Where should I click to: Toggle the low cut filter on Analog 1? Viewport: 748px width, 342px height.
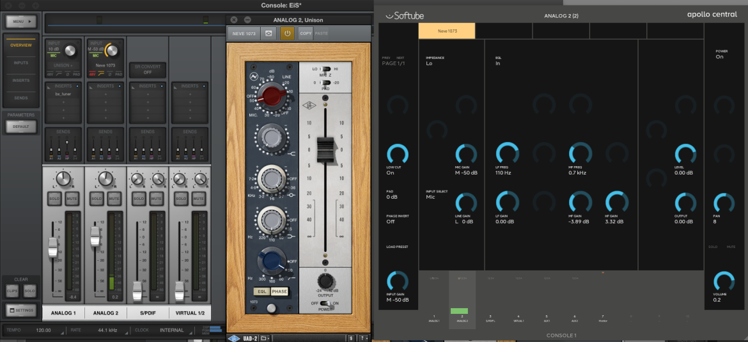[x=60, y=75]
